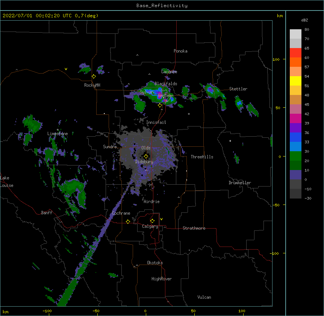Click the -30 value in dBZ legend
Viewport: 324px width, 316px height.
(308, 199)
